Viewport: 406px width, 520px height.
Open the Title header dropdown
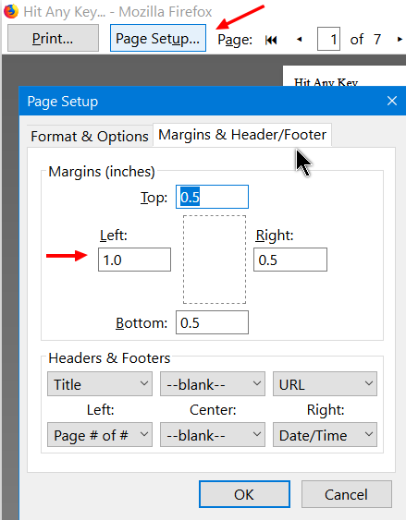(100, 384)
